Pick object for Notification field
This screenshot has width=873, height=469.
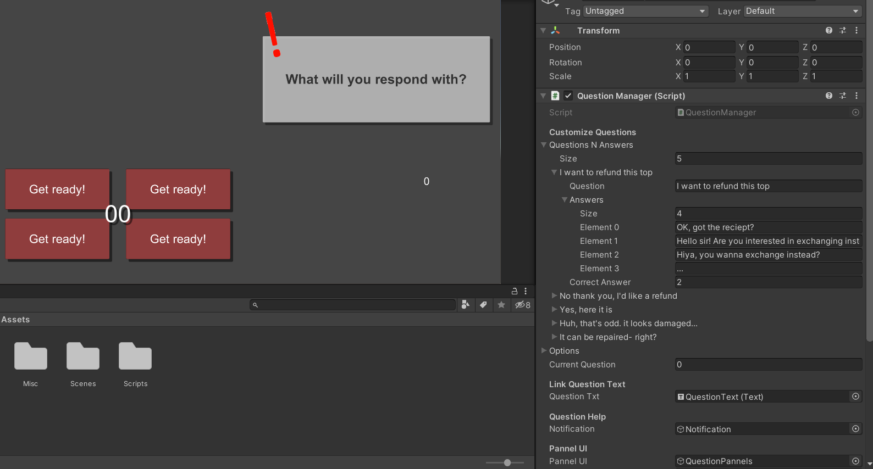click(x=855, y=429)
